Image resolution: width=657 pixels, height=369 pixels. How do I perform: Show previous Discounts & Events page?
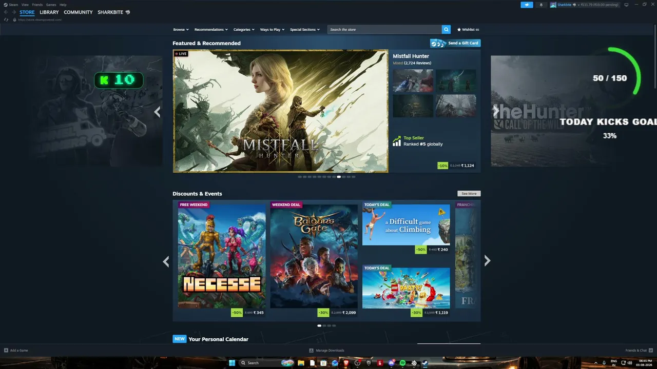click(166, 261)
